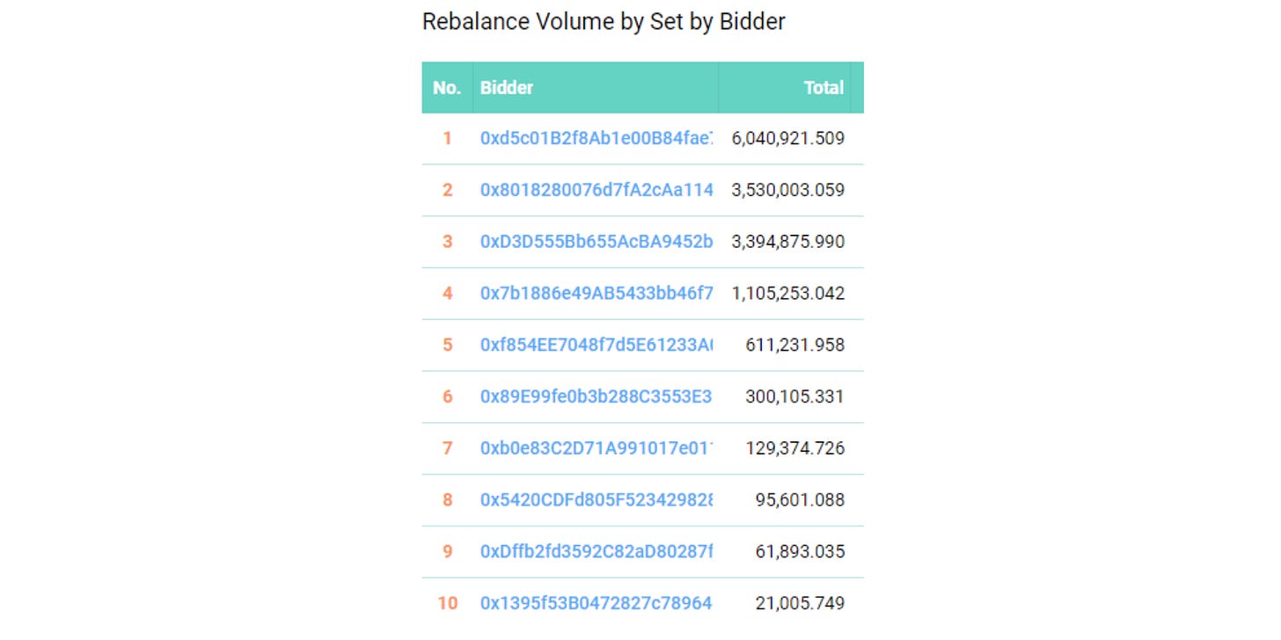Open bidder address 0x5420CDFd805F52342982
This screenshot has width=1281, height=640.
tap(597, 500)
